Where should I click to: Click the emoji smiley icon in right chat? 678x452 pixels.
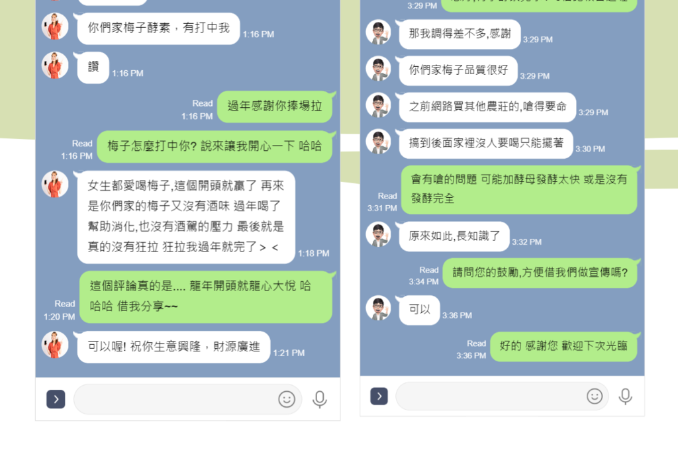595,396
